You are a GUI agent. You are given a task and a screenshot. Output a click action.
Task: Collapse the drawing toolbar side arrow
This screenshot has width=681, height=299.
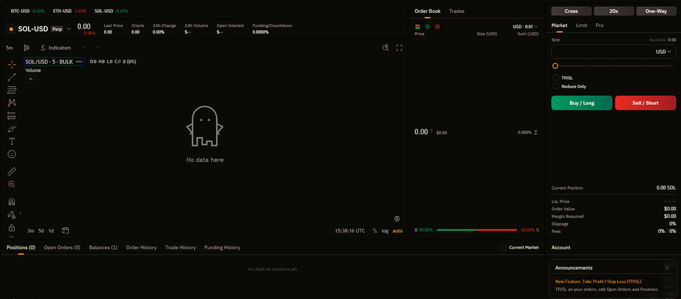coord(21,214)
